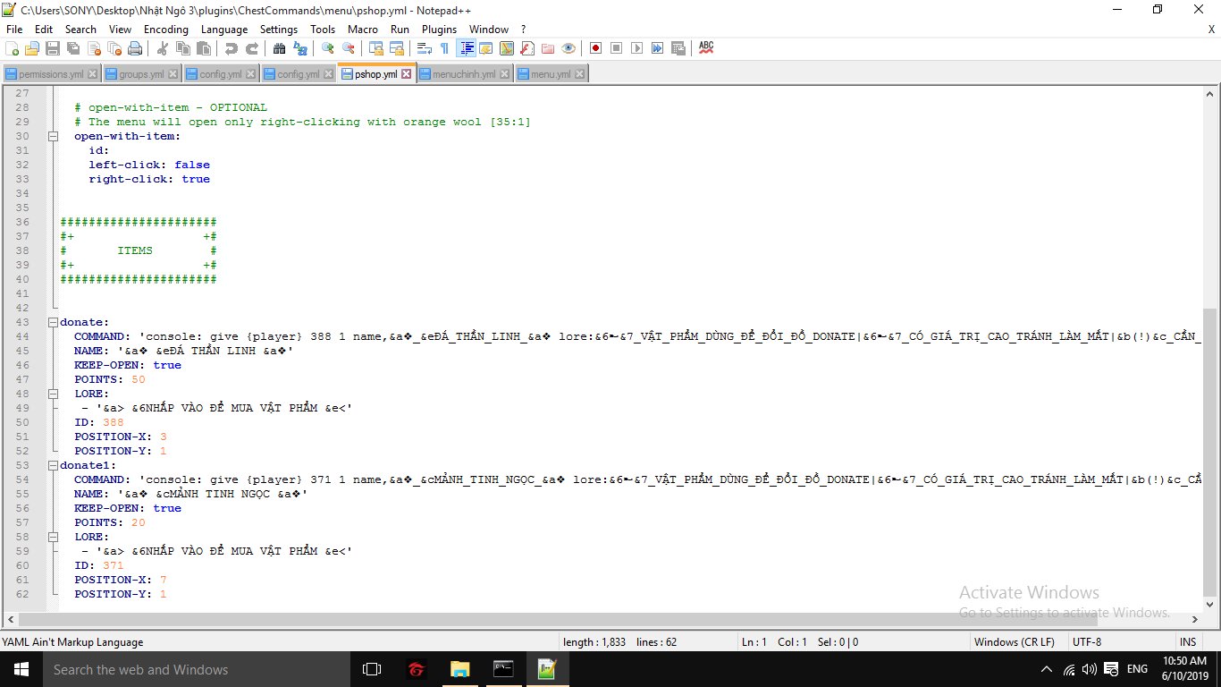Click the Save Recorded Macro icon
The image size is (1221, 687).
678,48
